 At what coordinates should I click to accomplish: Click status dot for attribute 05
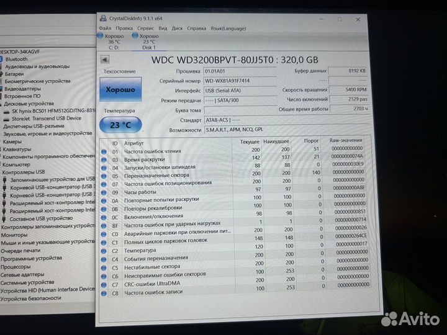click(x=104, y=176)
